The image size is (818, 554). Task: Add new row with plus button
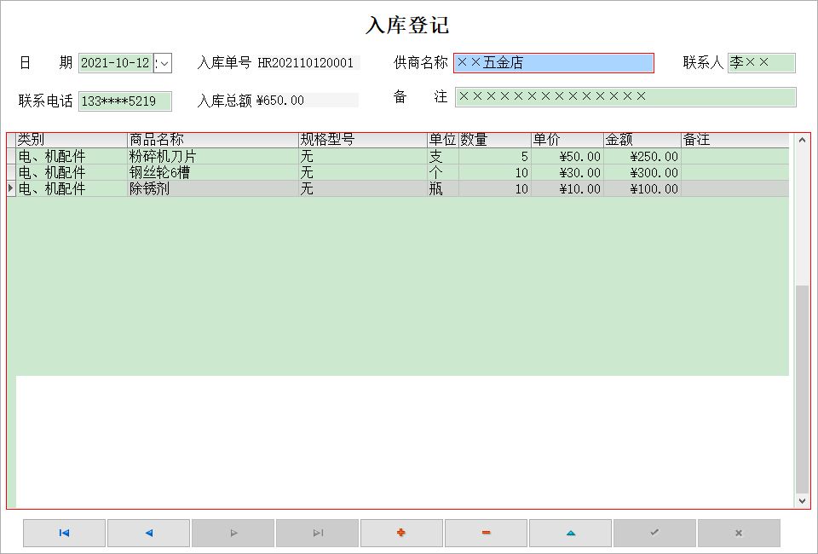click(x=401, y=533)
